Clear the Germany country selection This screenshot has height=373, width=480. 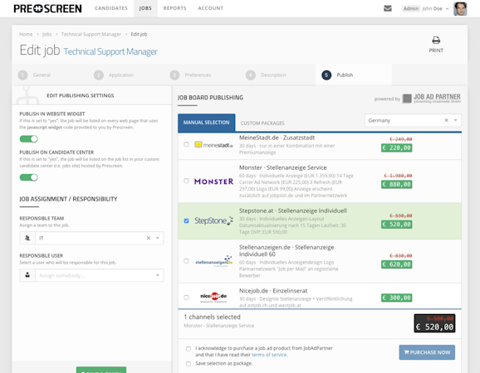click(446, 120)
